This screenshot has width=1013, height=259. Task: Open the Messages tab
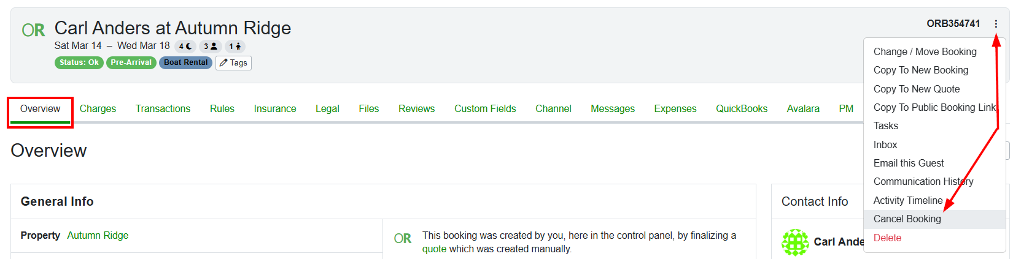click(613, 109)
